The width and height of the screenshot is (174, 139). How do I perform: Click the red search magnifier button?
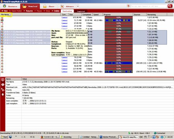(x=170, y=6)
